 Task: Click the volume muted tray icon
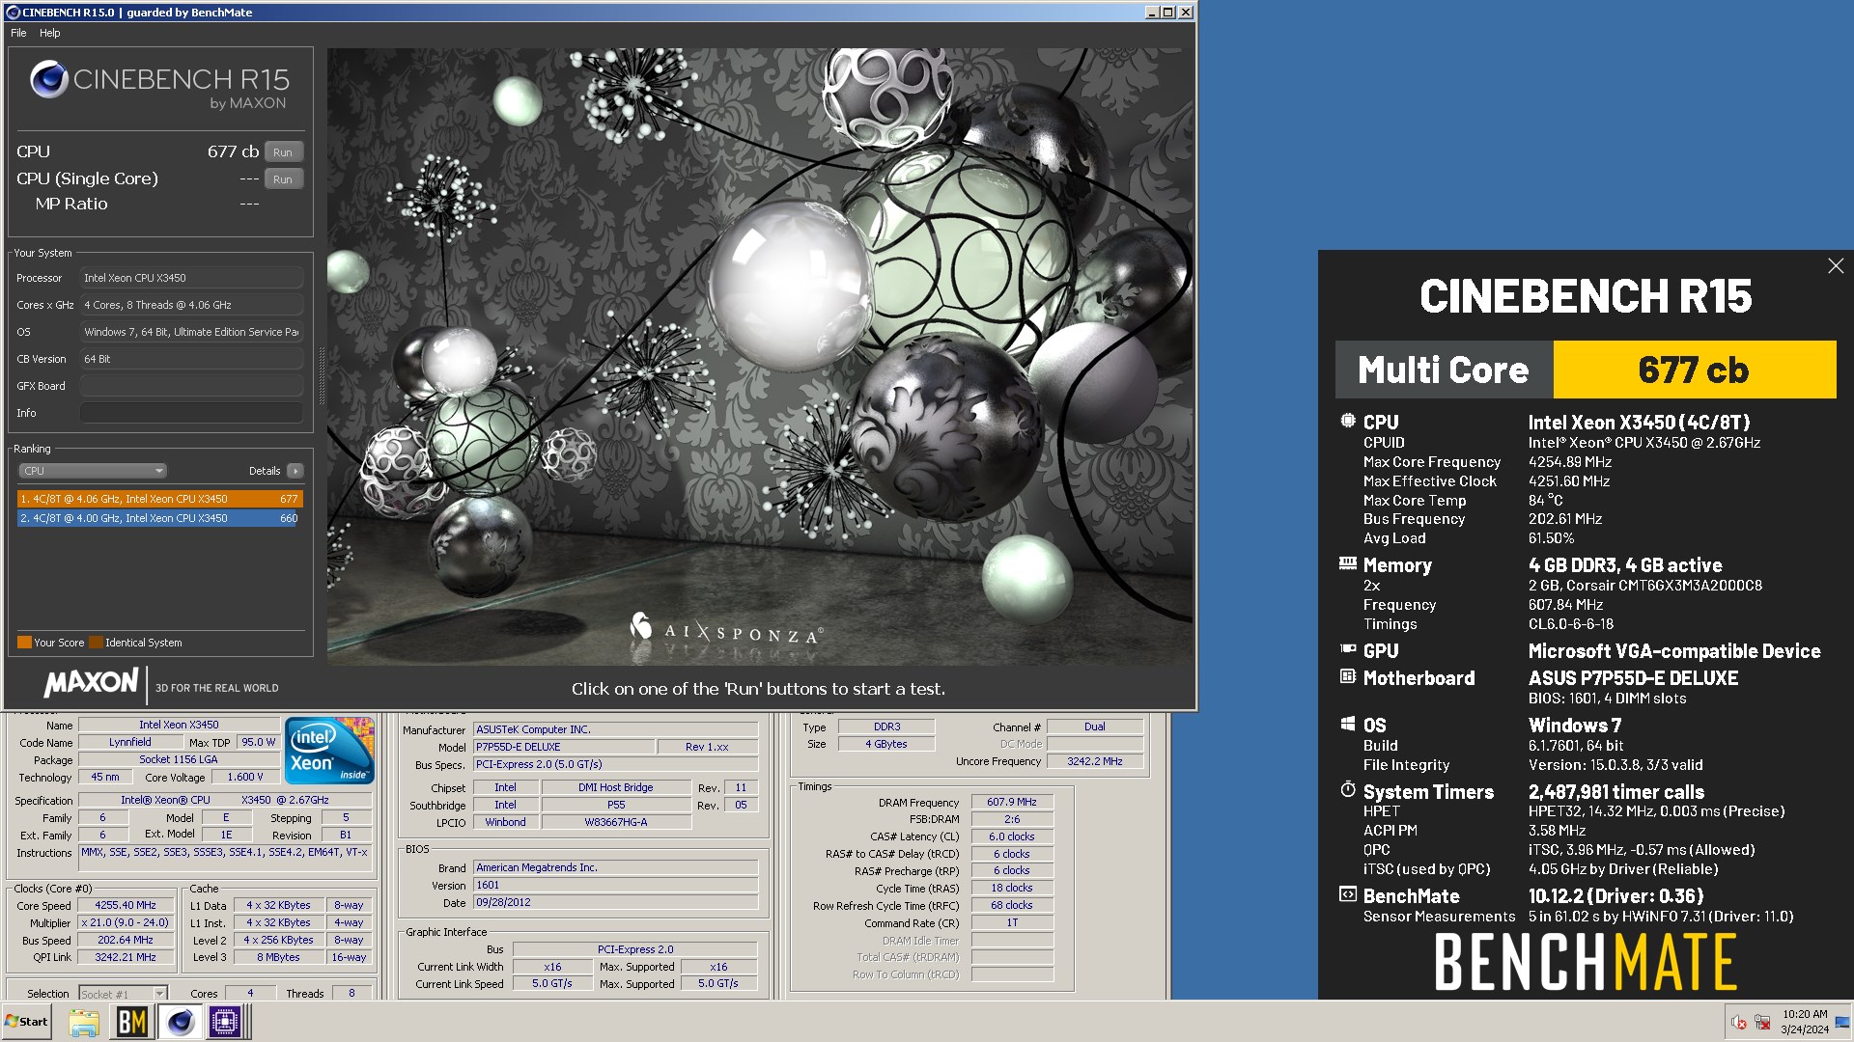click(x=1739, y=1023)
